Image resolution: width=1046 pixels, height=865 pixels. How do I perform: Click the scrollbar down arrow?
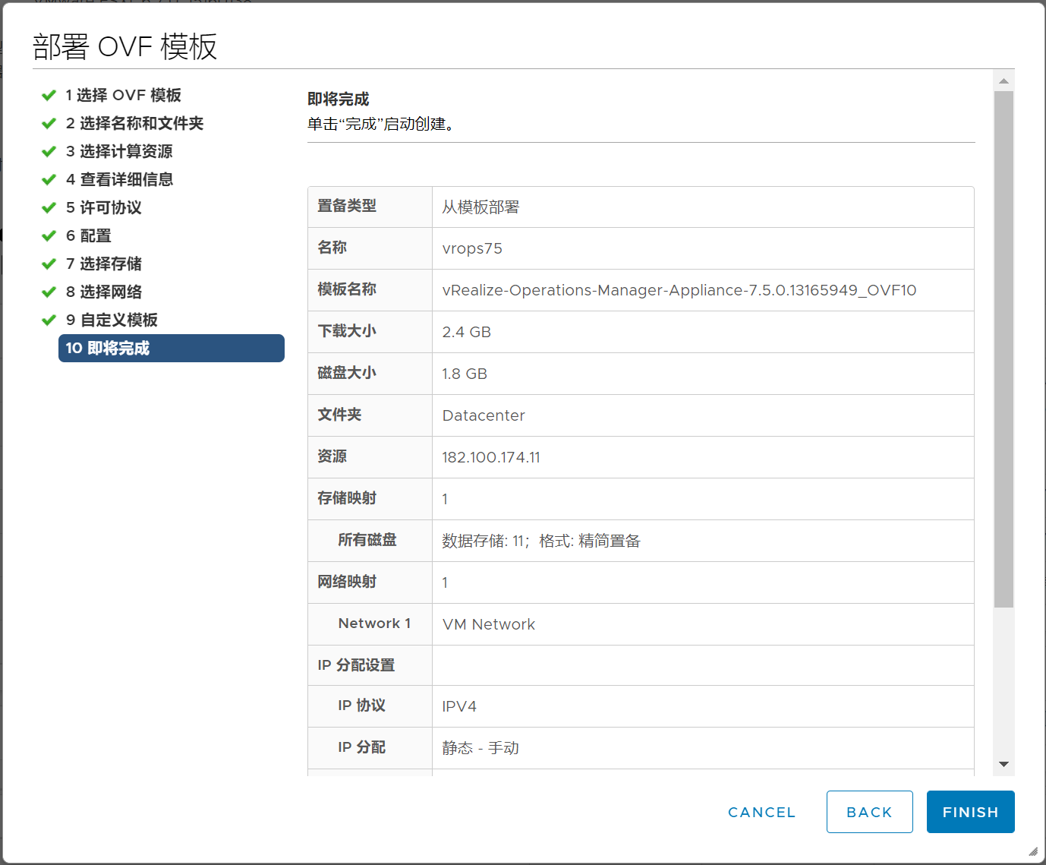(x=1003, y=764)
